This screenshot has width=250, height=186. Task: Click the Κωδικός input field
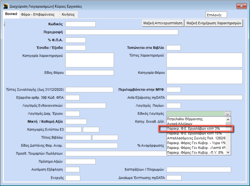[80, 24]
